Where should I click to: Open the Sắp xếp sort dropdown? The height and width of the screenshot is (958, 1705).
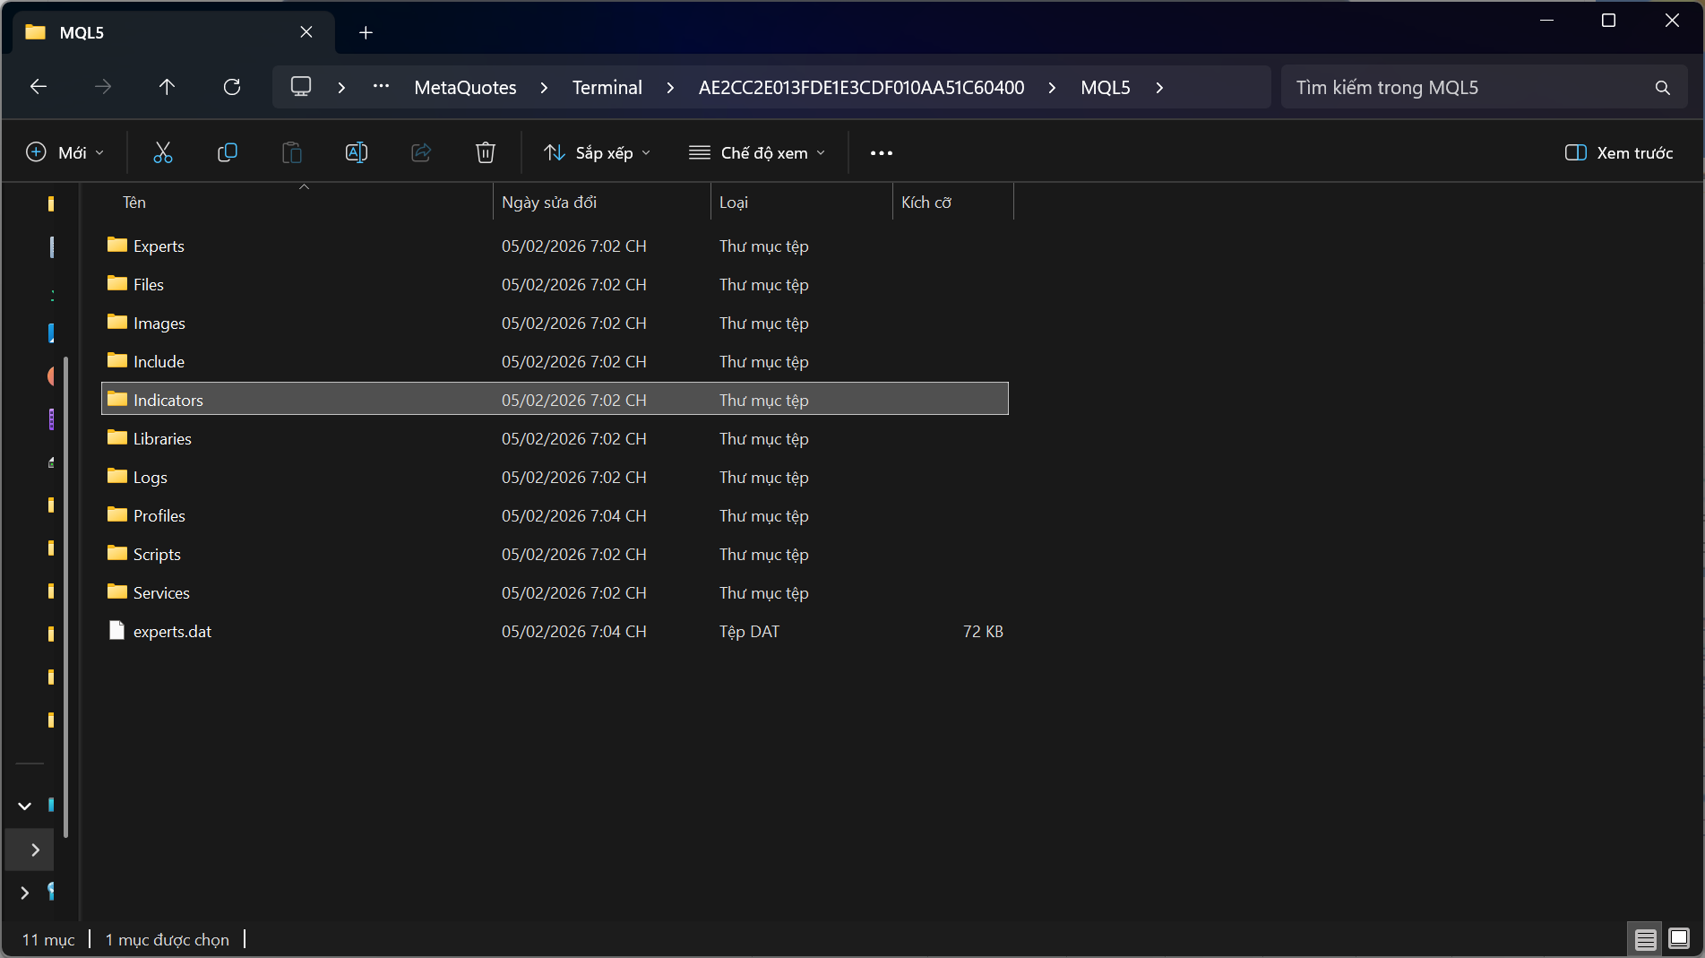click(x=597, y=153)
